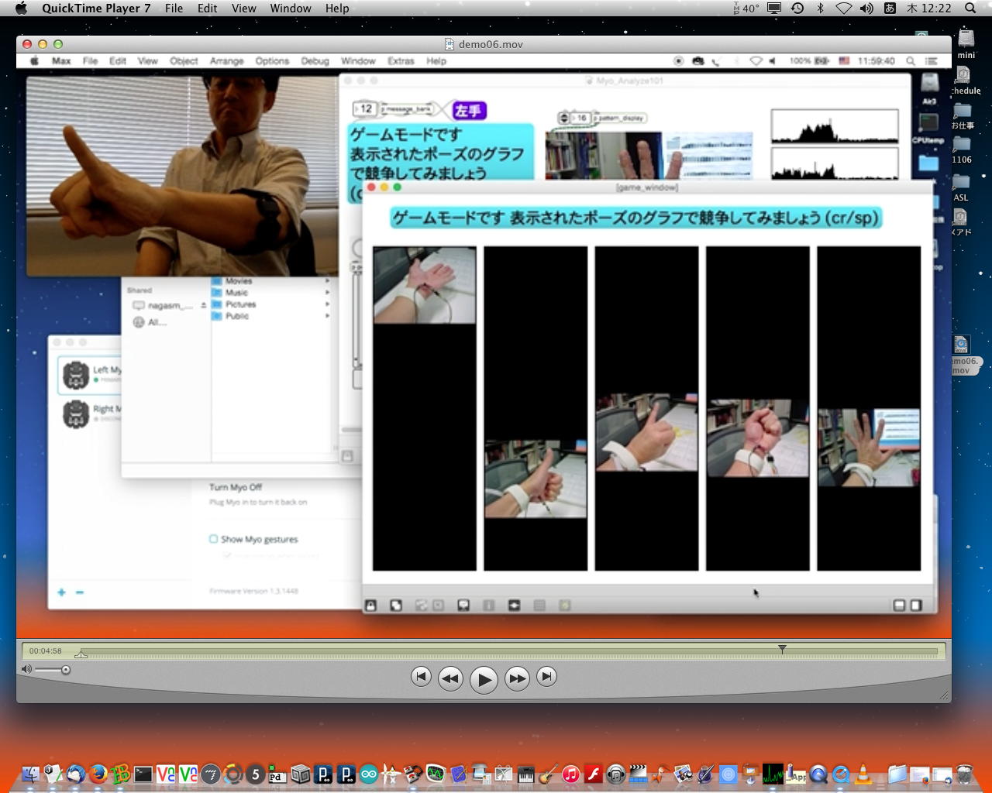The height and width of the screenshot is (793, 992).
Task: Toggle the Show Myo gestures checkbox
Action: point(214,539)
